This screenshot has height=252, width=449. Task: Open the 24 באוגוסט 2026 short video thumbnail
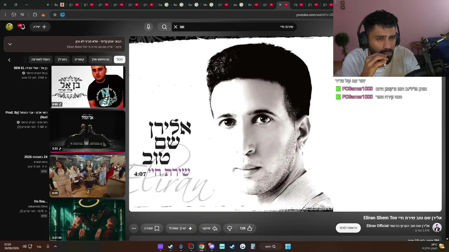tap(87, 176)
